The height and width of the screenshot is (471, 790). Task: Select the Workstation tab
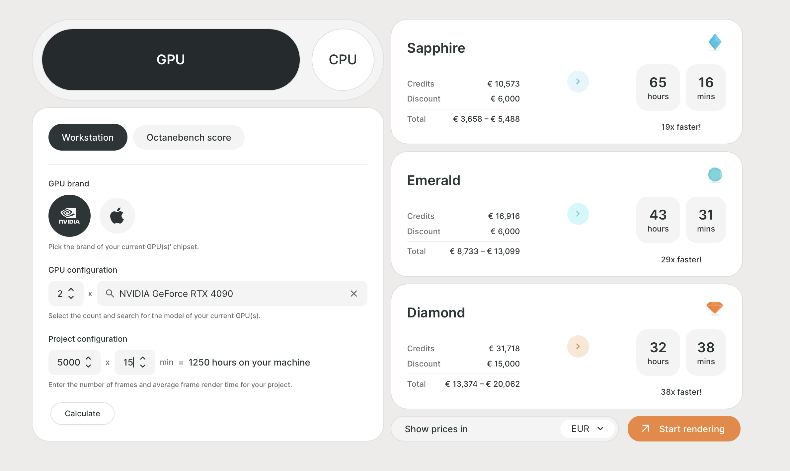coord(88,137)
